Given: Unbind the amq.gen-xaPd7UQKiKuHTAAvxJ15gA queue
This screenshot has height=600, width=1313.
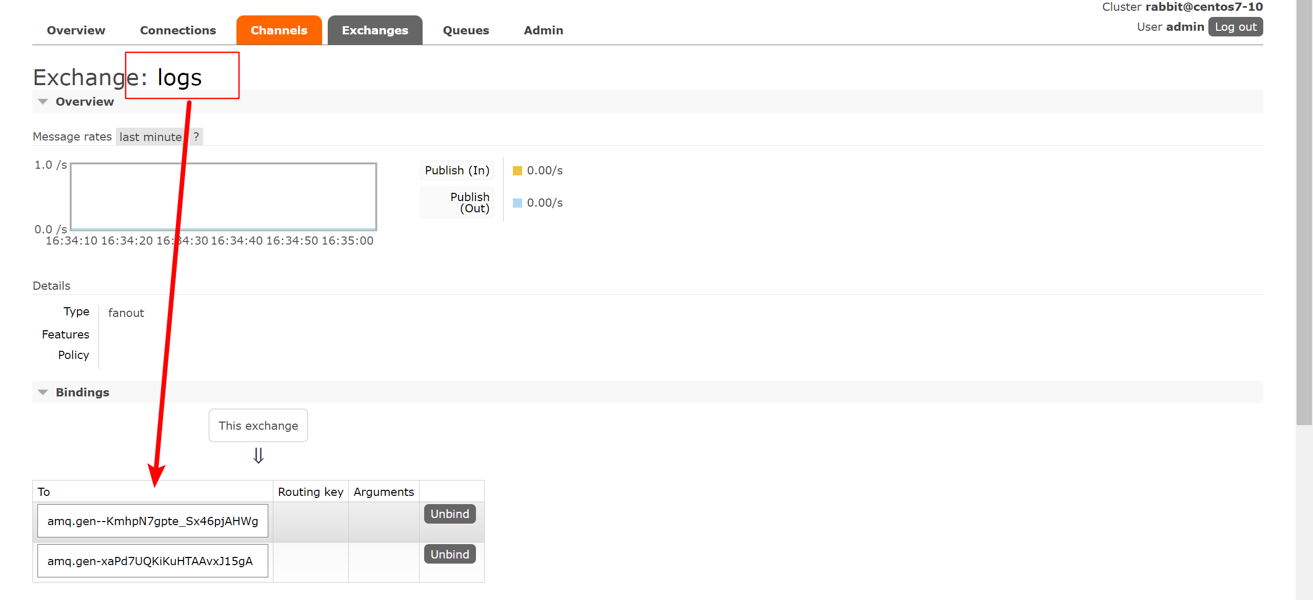Looking at the screenshot, I should [x=449, y=554].
